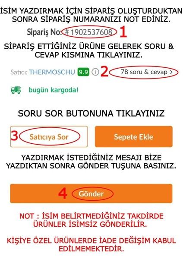Screen dimensions: 183x259
Task: Click the KİŞİYE ÖZEL ÜRÜNLERDE İADE notice
Action: 91,245
